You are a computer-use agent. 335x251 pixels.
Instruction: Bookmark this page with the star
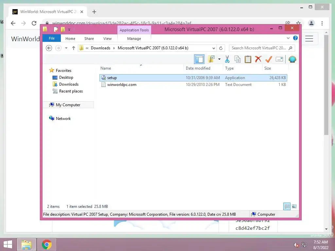(x=298, y=23)
